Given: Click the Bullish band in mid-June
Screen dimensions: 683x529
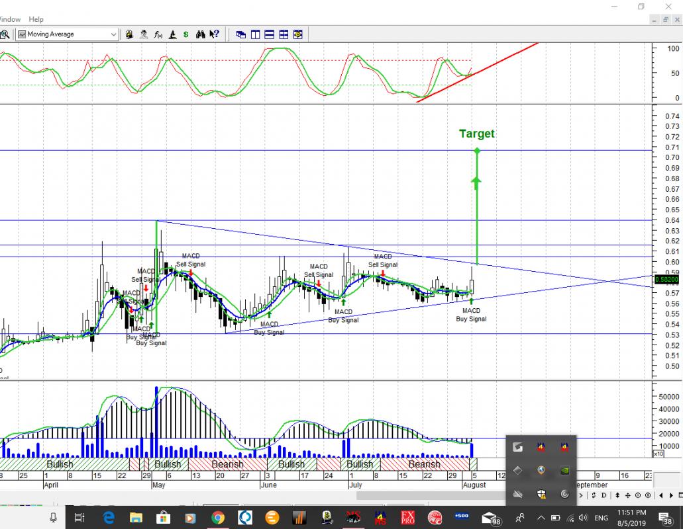Looking at the screenshot, I should [x=291, y=464].
